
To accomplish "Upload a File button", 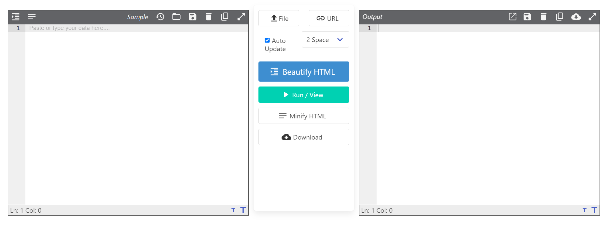I will [279, 18].
